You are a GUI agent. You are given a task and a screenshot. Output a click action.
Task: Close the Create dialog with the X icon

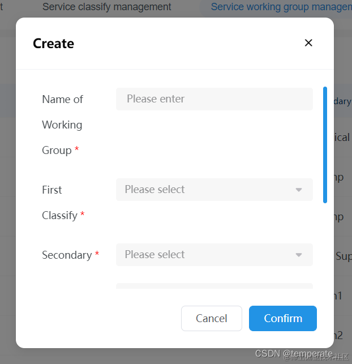[x=308, y=43]
